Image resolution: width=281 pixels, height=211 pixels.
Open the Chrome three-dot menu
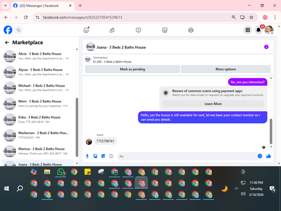[275, 17]
